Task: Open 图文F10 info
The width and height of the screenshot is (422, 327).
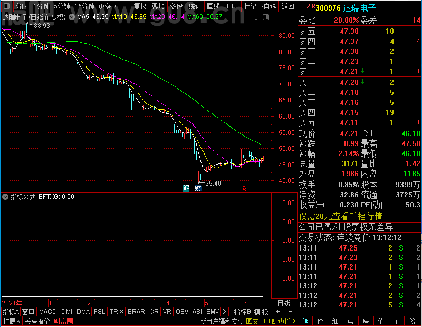Action: tap(258, 321)
